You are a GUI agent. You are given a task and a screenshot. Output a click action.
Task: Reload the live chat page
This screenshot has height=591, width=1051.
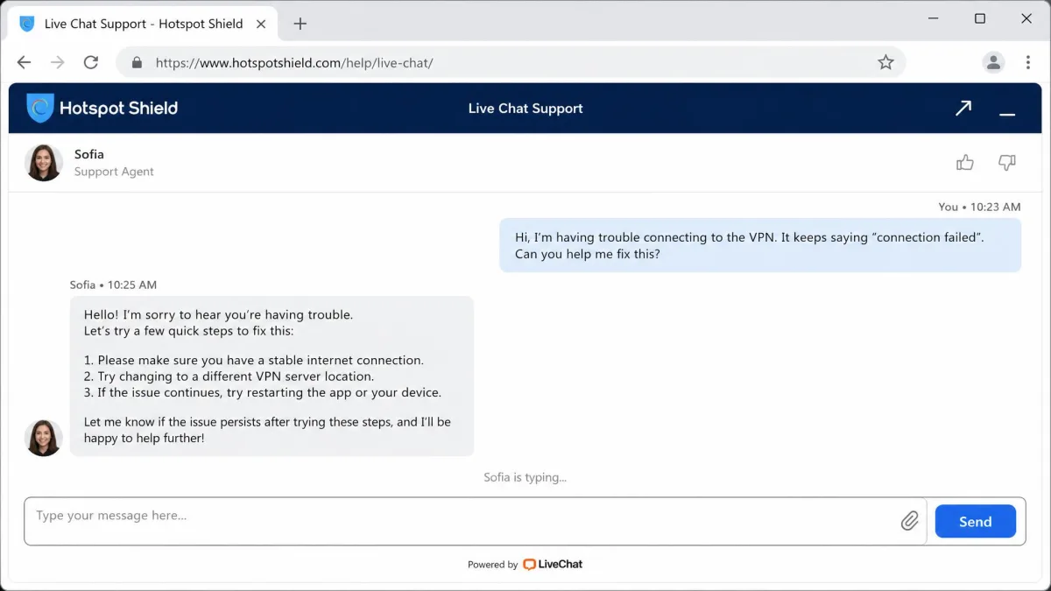[x=90, y=62]
